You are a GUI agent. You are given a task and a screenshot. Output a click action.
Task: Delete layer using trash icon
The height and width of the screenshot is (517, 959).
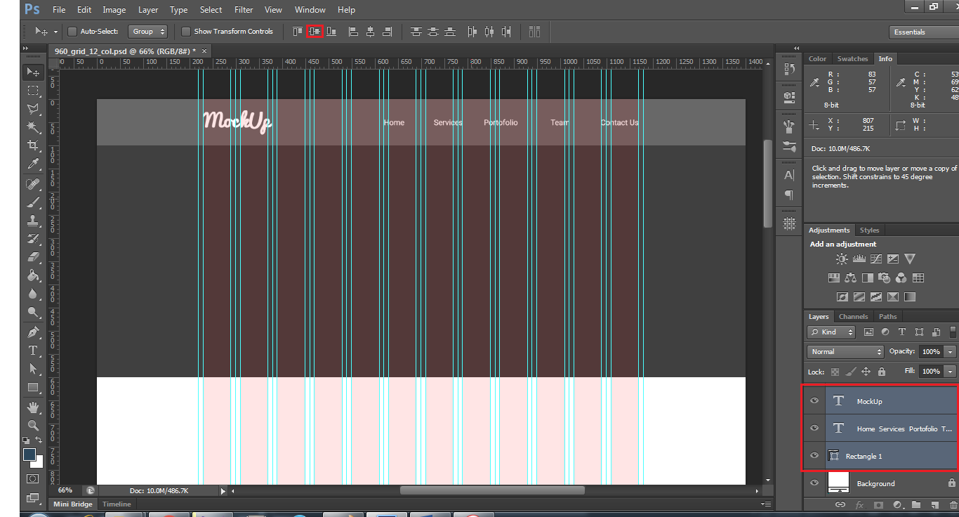coord(953,504)
